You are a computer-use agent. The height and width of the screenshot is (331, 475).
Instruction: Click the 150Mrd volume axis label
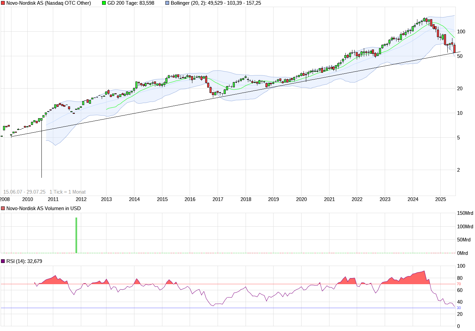point(465,213)
